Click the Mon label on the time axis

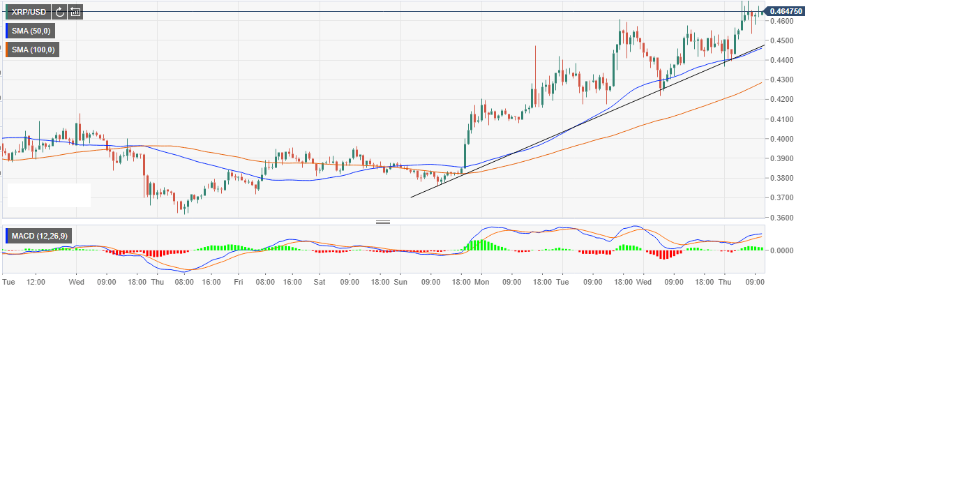coord(482,282)
